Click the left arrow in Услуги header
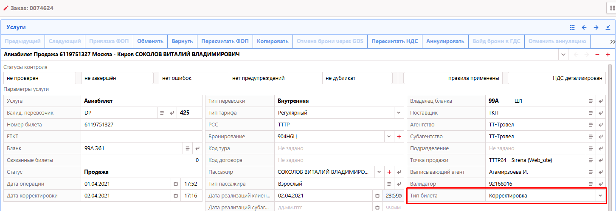This screenshot has width=616, height=211. [584, 27]
